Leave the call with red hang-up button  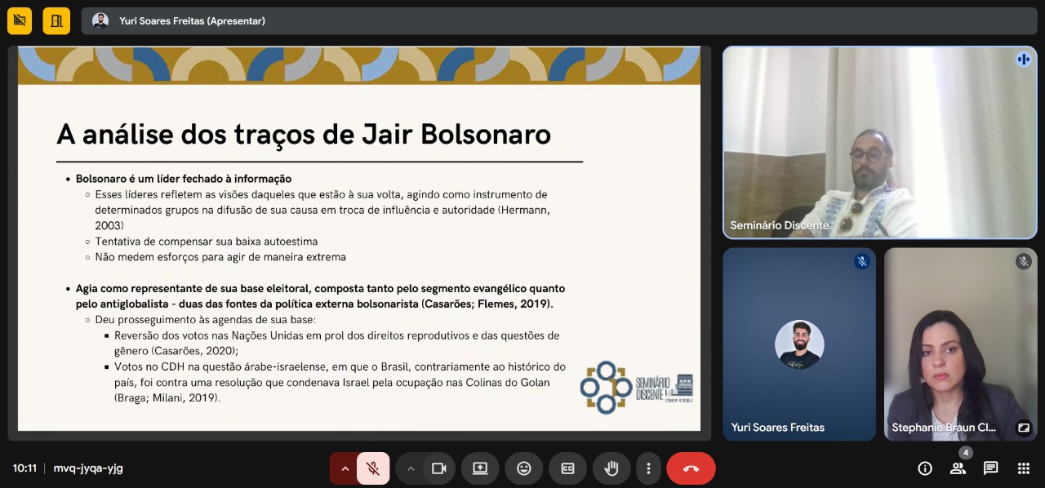point(691,468)
